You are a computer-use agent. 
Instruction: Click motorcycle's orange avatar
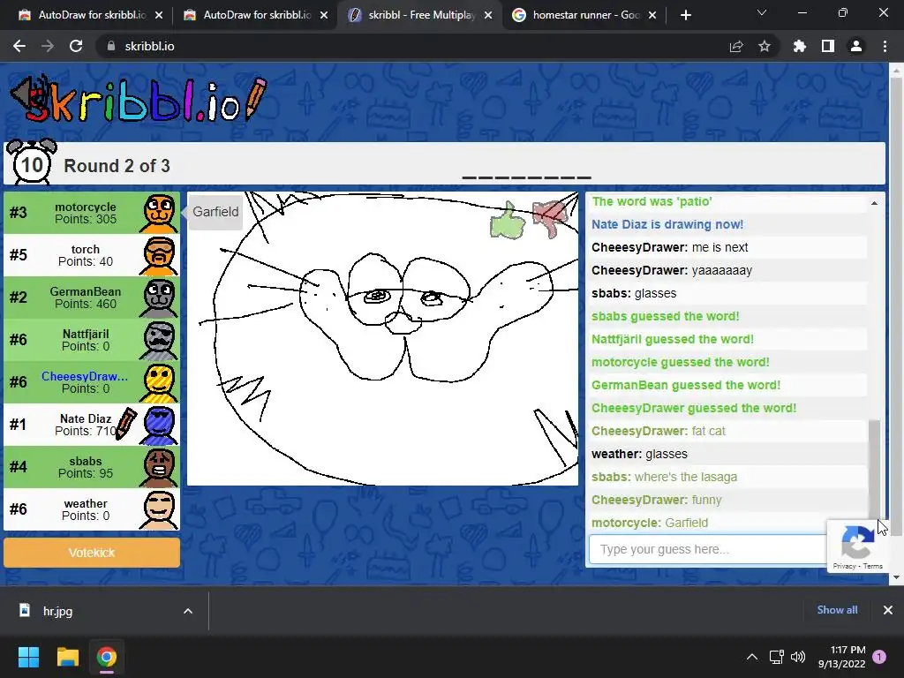[159, 213]
